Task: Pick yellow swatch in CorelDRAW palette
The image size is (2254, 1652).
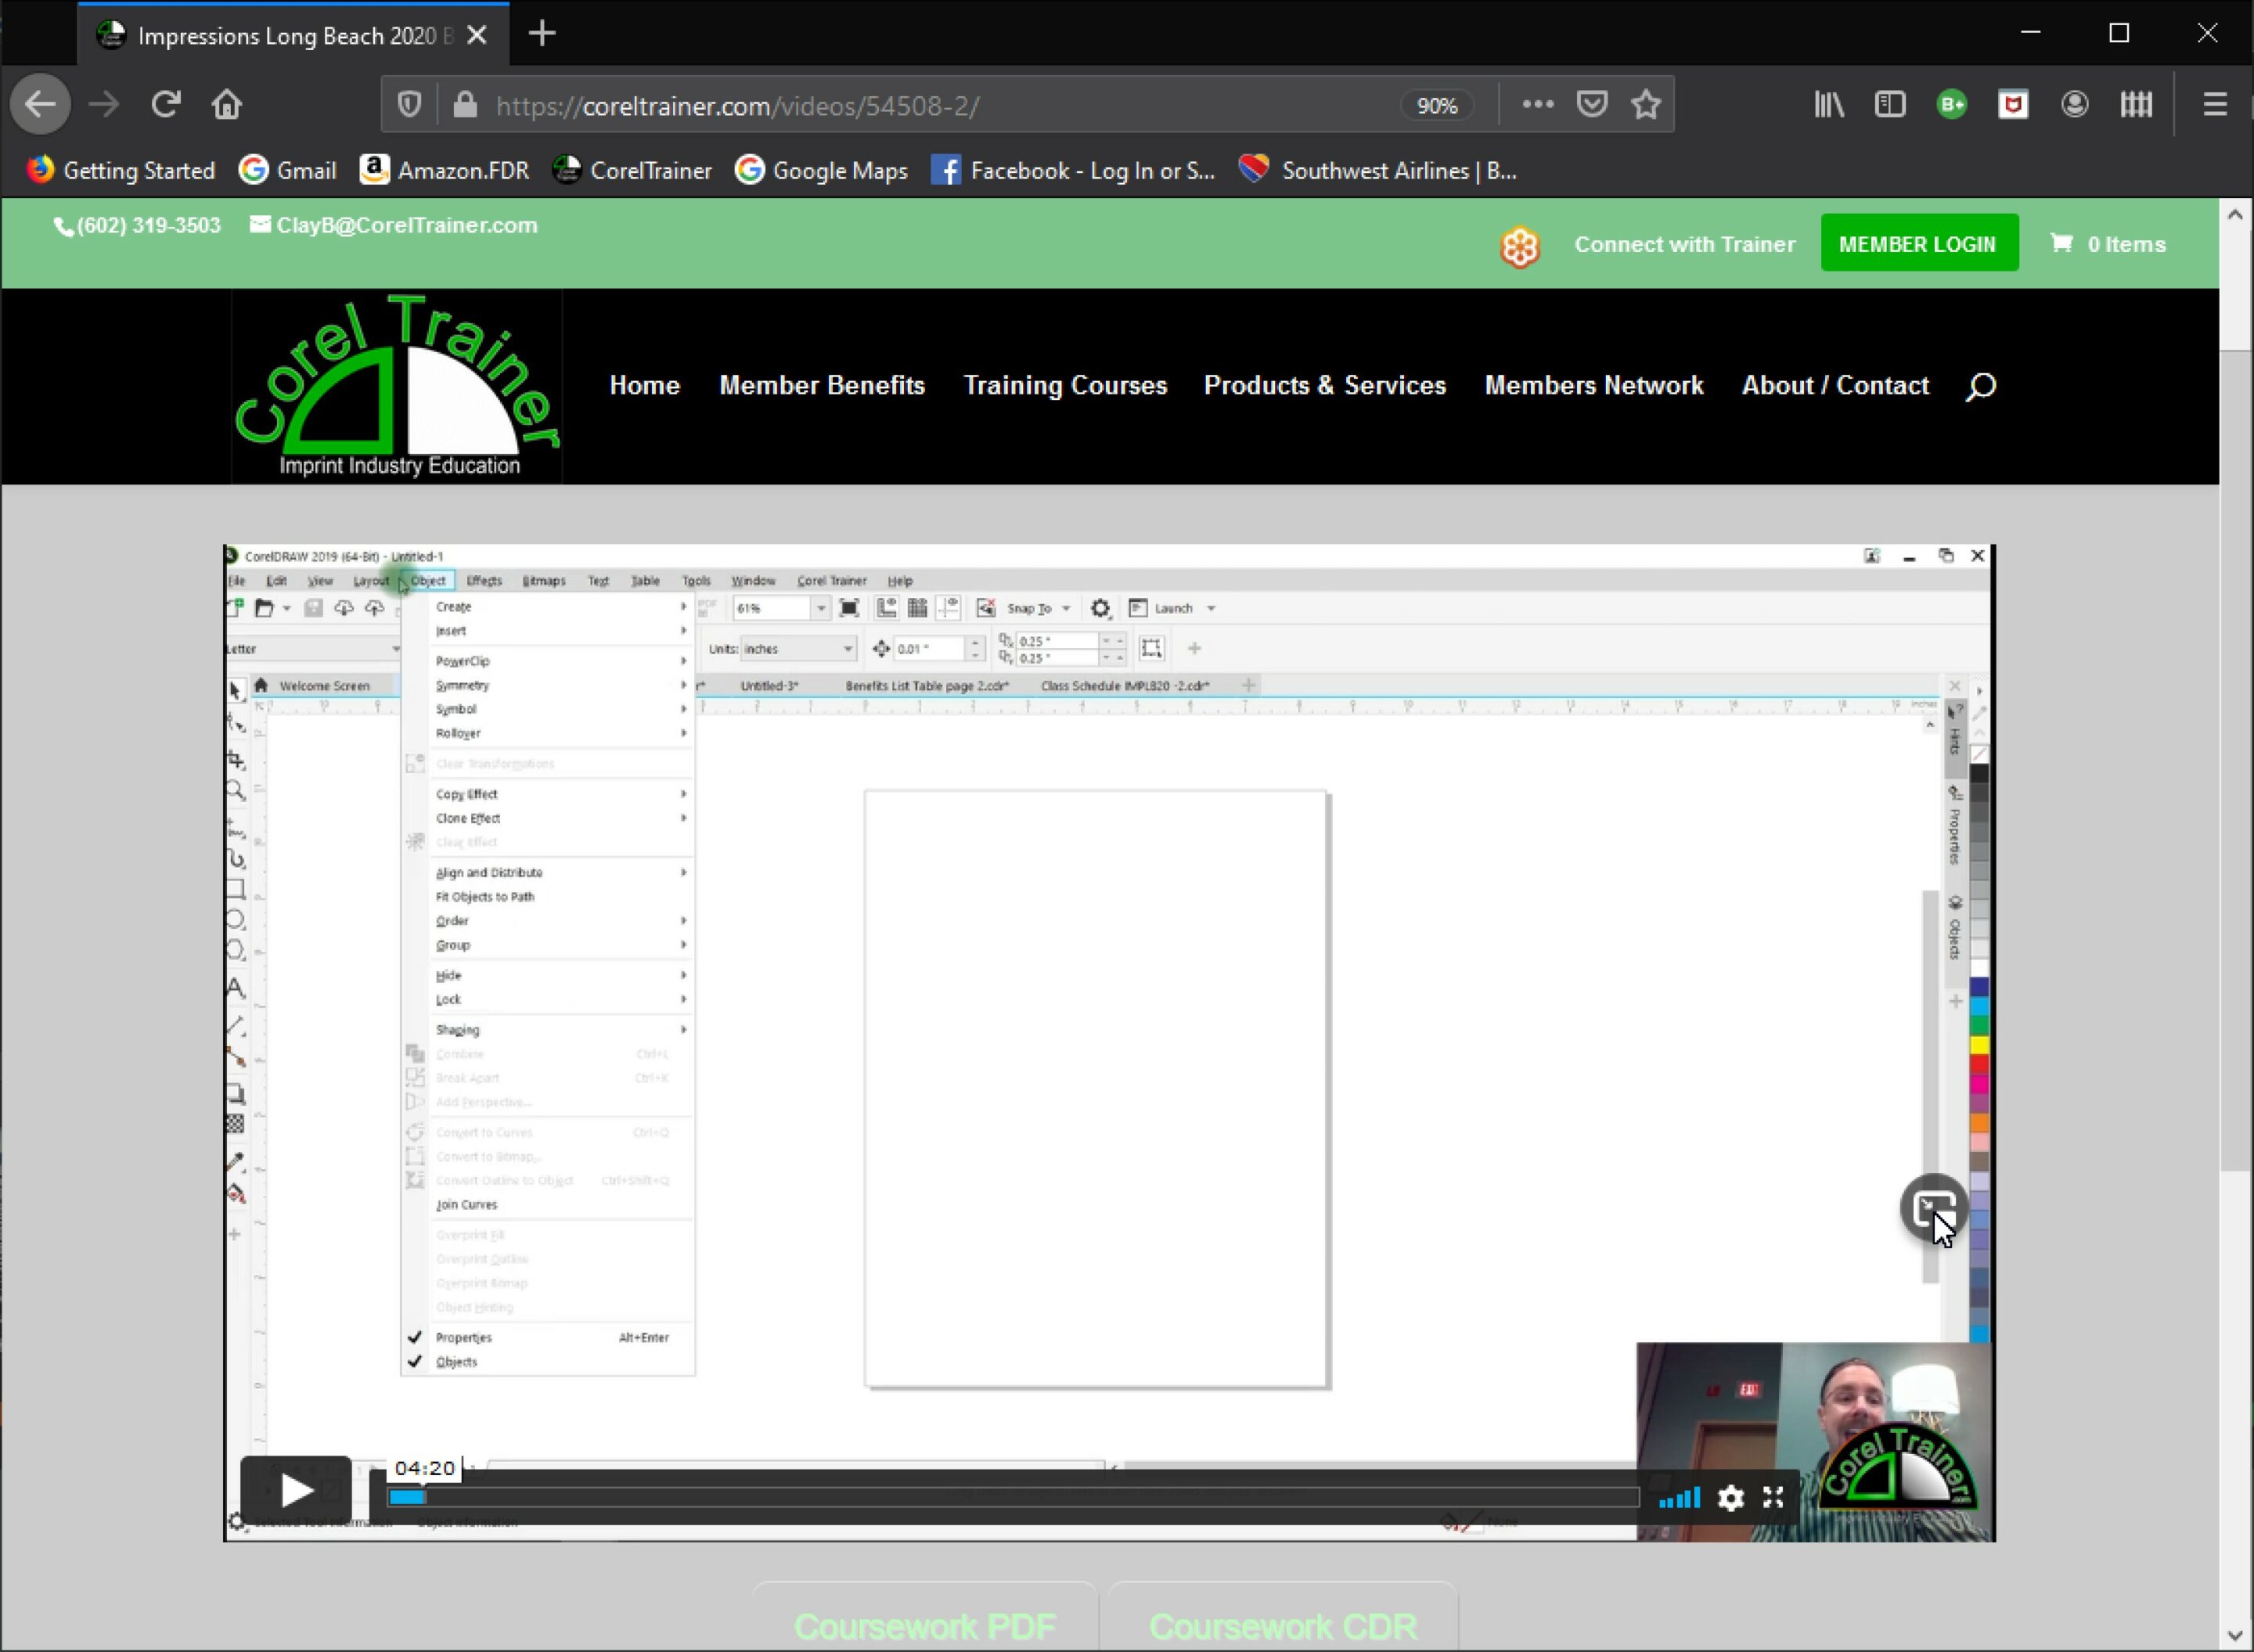Action: tap(1979, 1046)
